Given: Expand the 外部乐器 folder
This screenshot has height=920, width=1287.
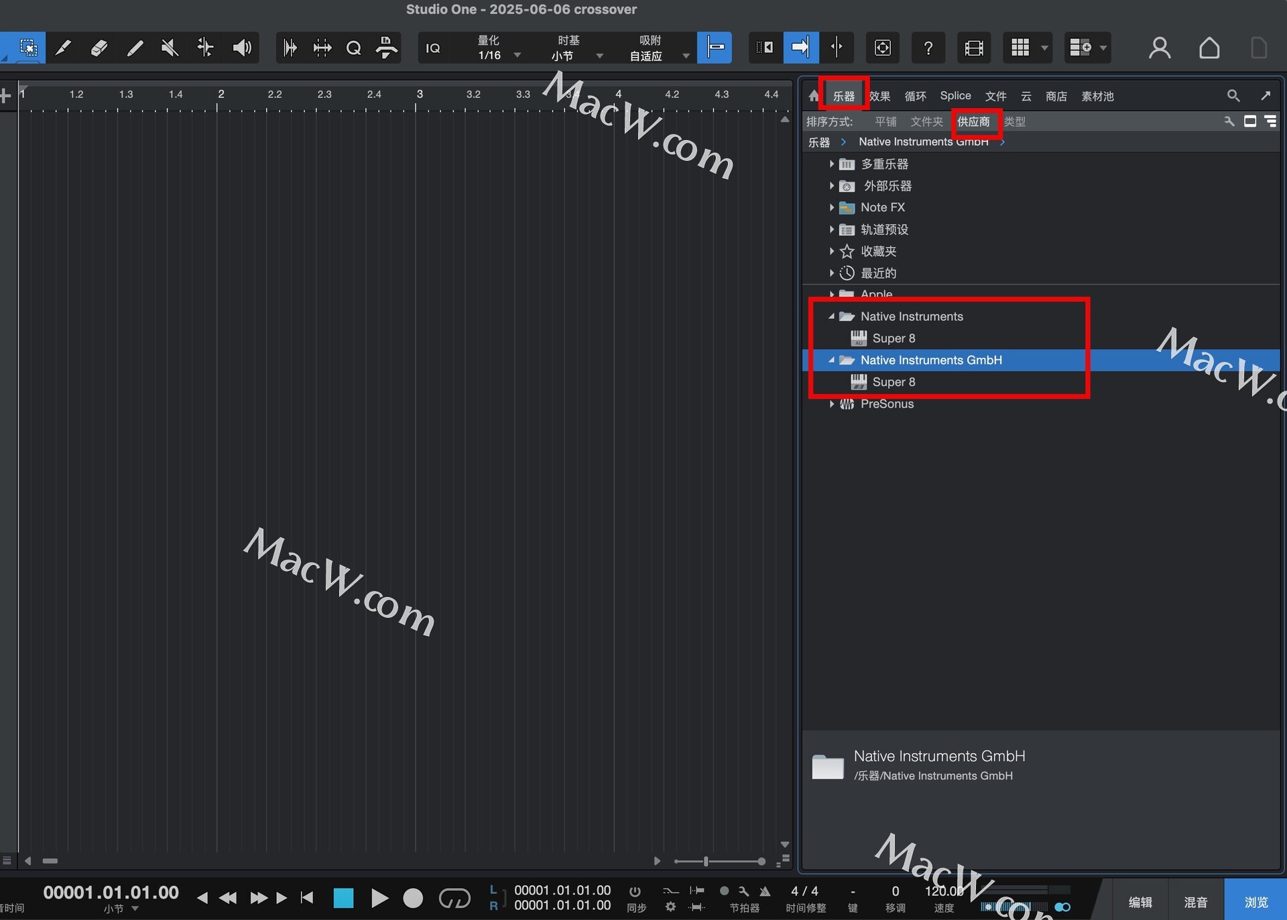Looking at the screenshot, I should point(832,186).
